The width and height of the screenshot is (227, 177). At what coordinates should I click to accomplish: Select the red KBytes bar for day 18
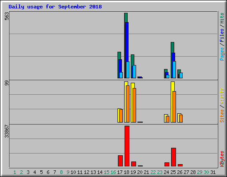pyautogui.click(x=127, y=146)
